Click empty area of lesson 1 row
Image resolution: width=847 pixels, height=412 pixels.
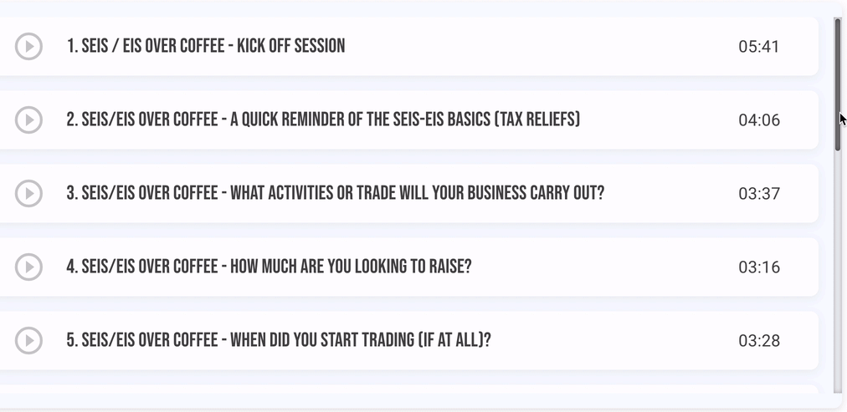click(x=540, y=46)
